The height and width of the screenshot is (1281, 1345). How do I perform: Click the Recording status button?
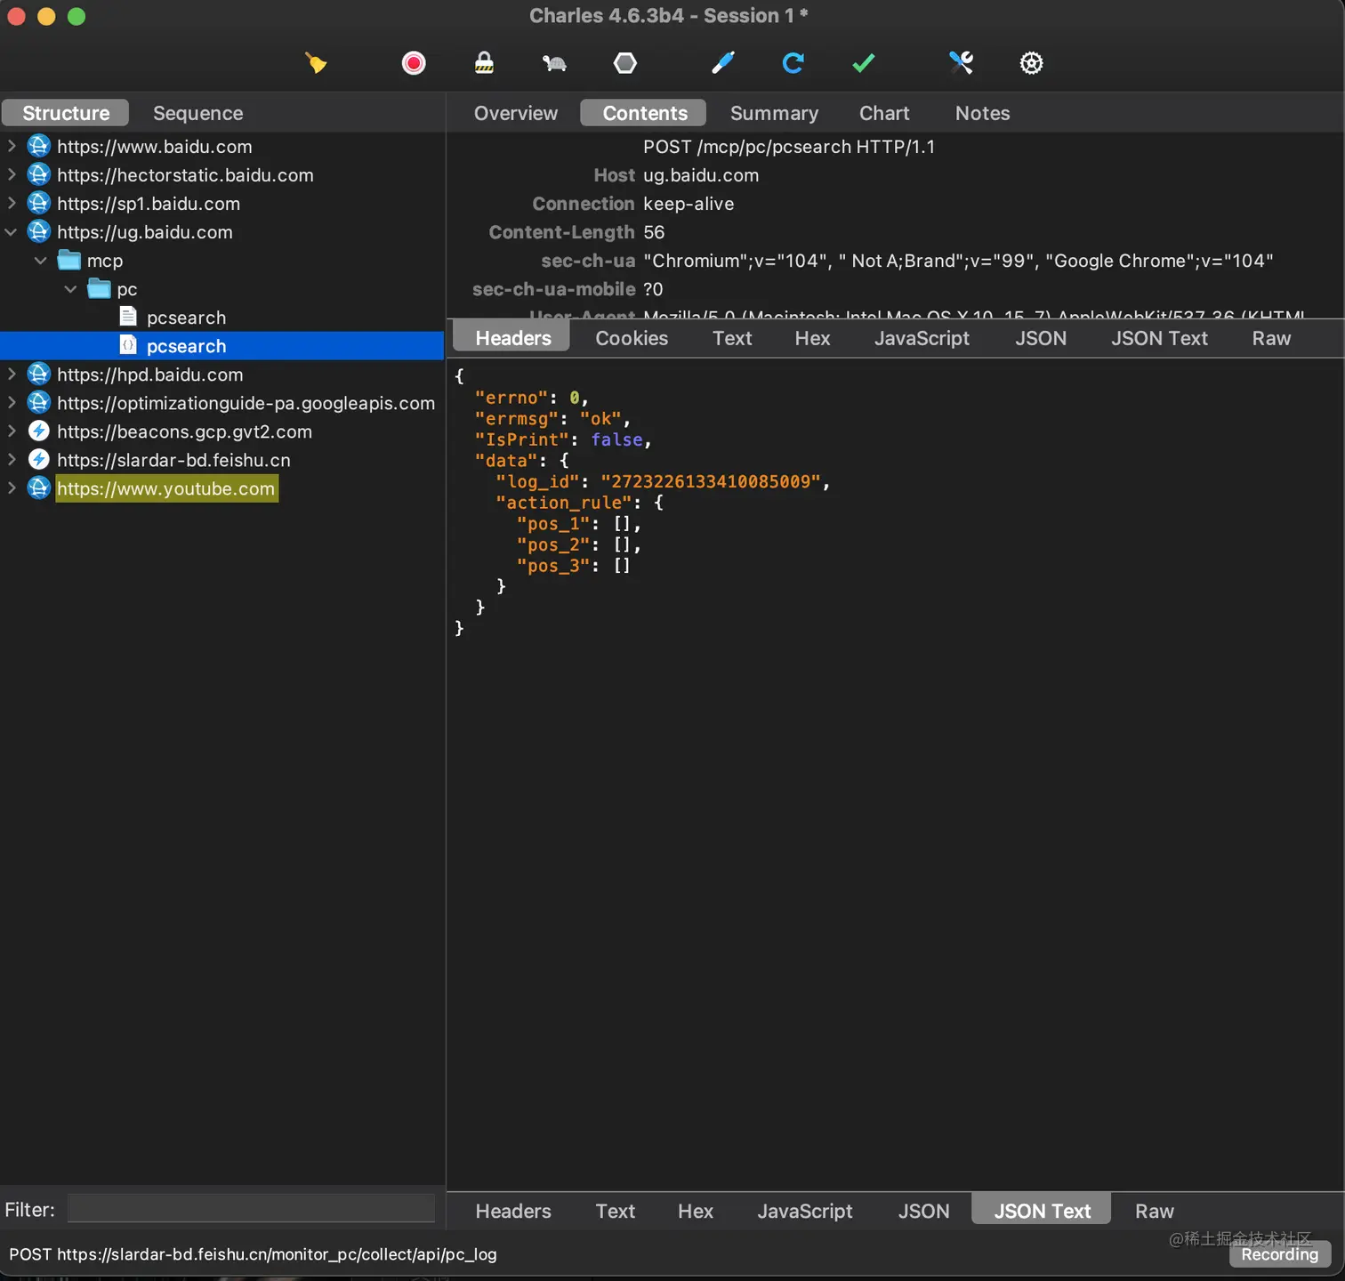point(1279,1254)
